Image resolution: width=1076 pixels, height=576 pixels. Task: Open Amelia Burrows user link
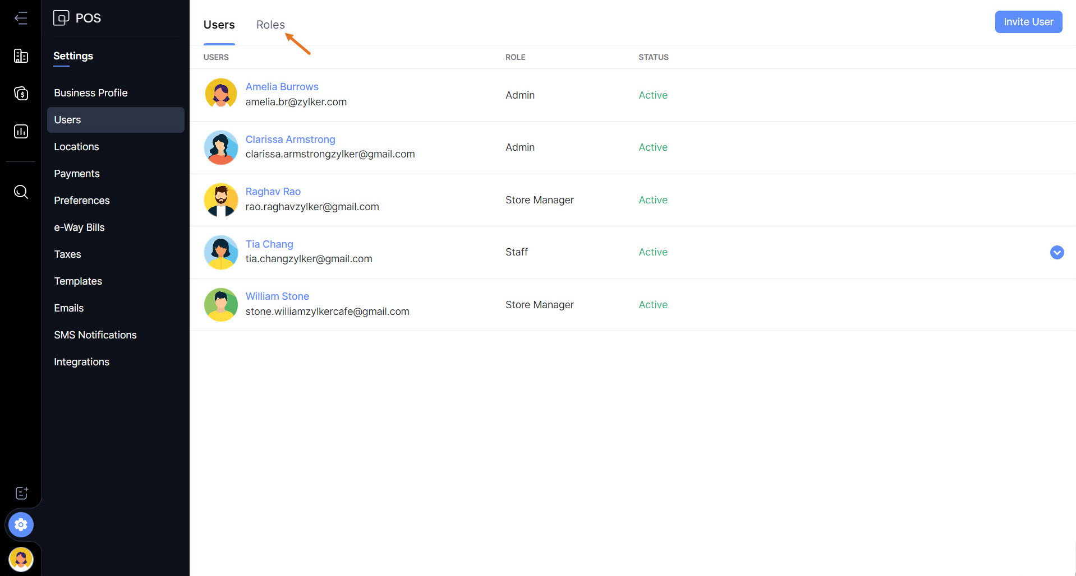point(282,87)
